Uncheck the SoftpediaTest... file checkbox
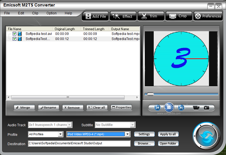 point(14,39)
